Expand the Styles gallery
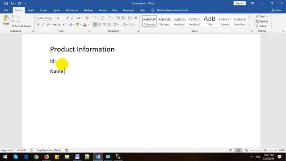 [249, 25]
